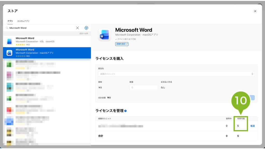Clear the search text with X icon
Screen dimensions: 265x149
point(77,28)
